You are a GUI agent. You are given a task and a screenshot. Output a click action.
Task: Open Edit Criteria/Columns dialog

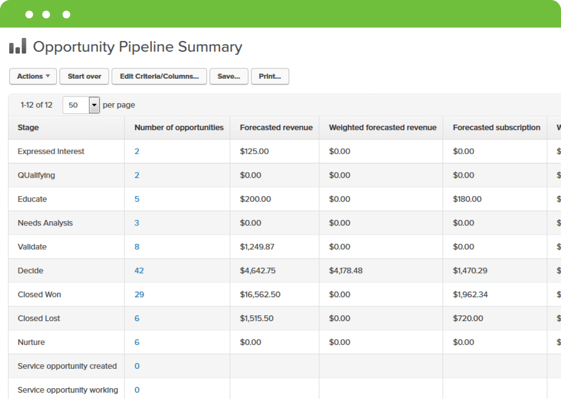159,77
